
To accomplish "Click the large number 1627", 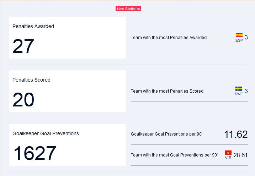I will (x=34, y=153).
